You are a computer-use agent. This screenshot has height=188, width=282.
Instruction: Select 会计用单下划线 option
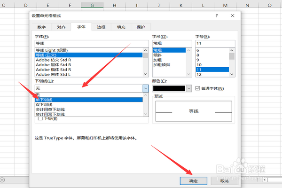(x=89, y=110)
